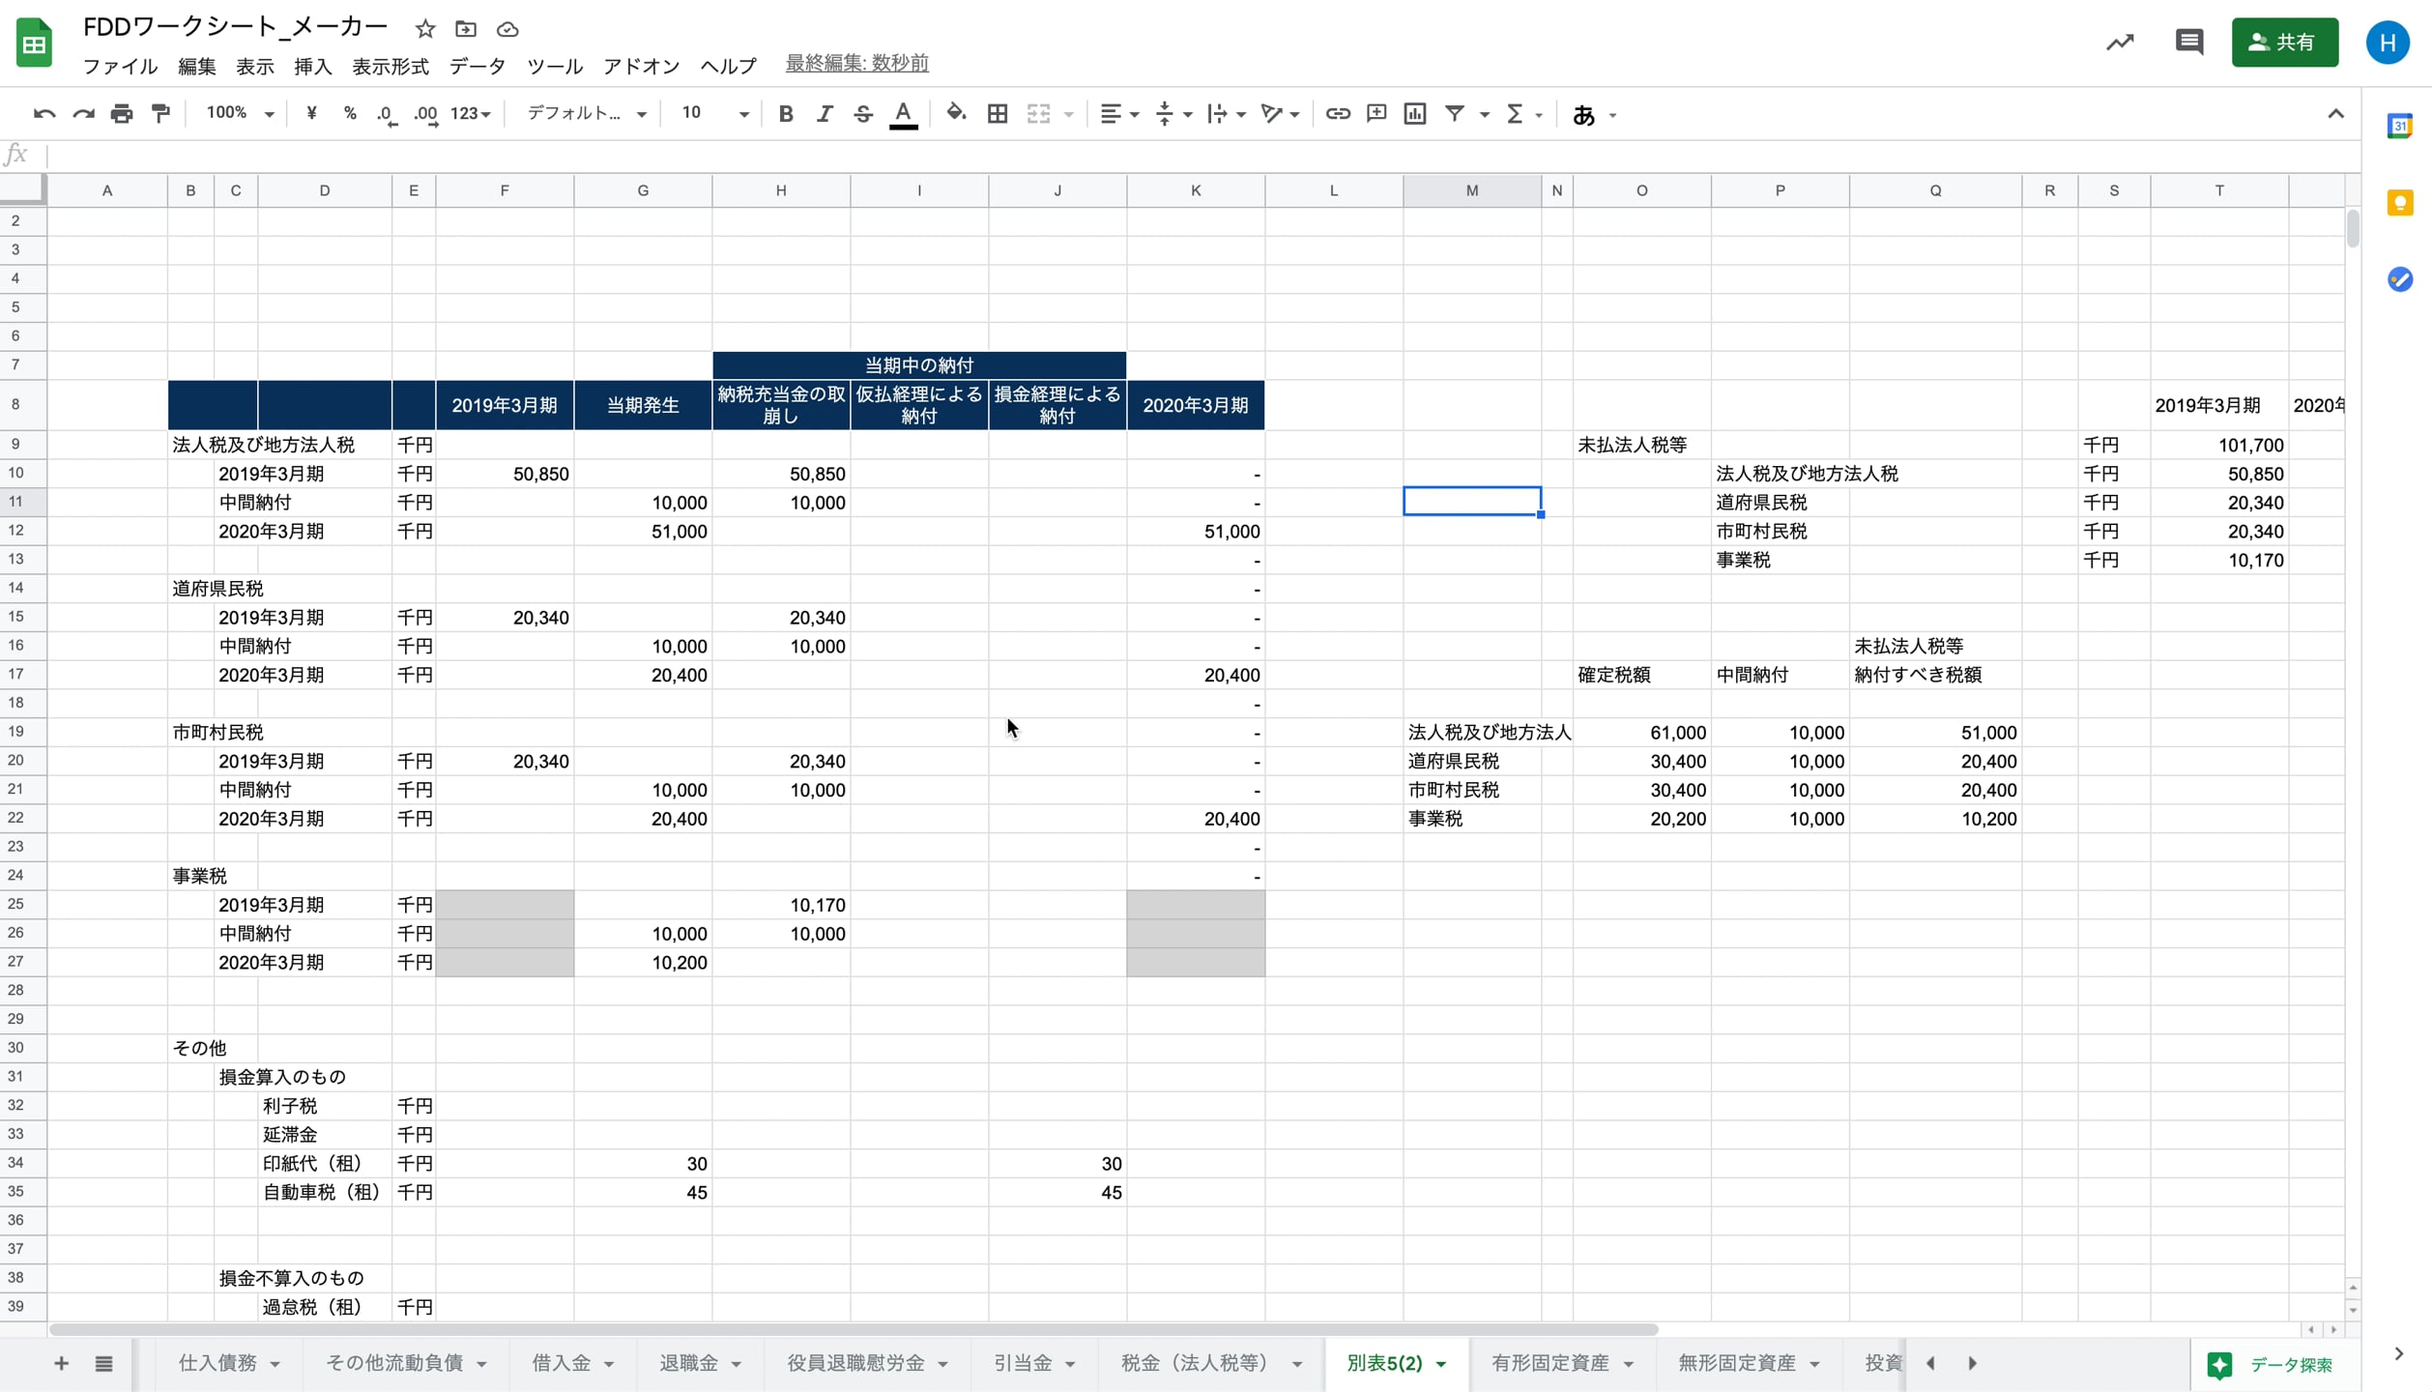Image resolution: width=2432 pixels, height=1392 pixels.
Task: Insert a chart via toolbar icon
Action: [1415, 114]
